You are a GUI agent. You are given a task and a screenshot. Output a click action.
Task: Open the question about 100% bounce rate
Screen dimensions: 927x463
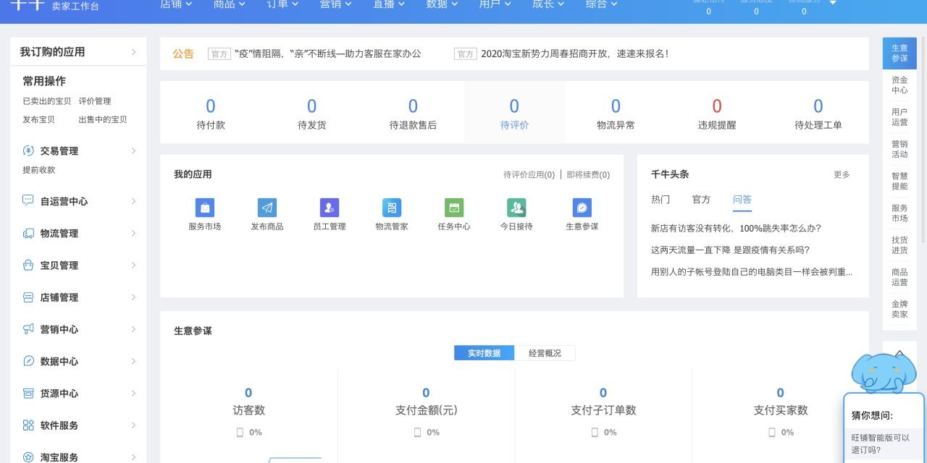coord(740,226)
